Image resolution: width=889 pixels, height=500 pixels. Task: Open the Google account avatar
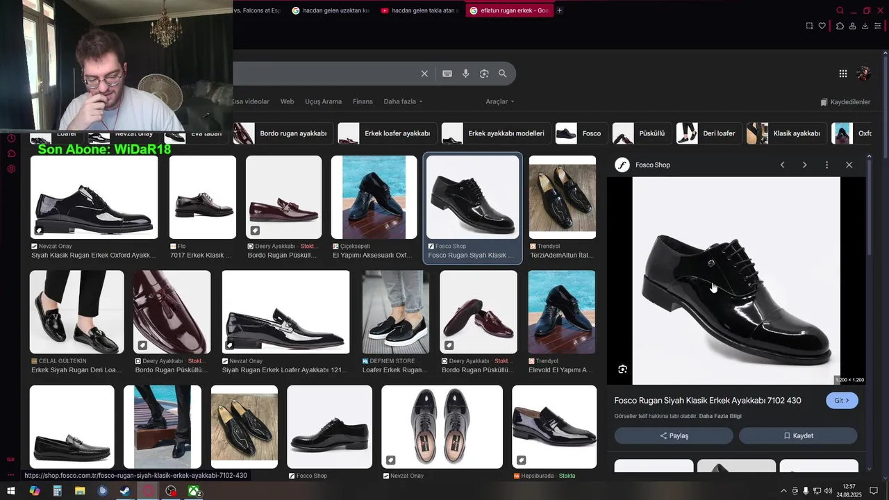pyautogui.click(x=863, y=74)
